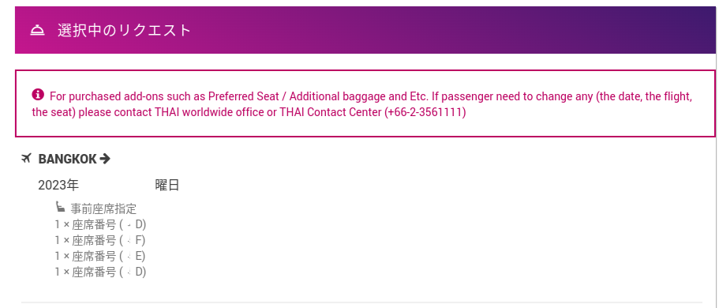Click the info circle icon in notice
Image resolution: width=719 pixels, height=308 pixels.
pos(38,95)
